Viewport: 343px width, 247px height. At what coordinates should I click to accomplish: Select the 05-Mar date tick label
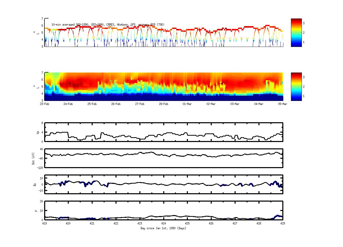[282, 104]
